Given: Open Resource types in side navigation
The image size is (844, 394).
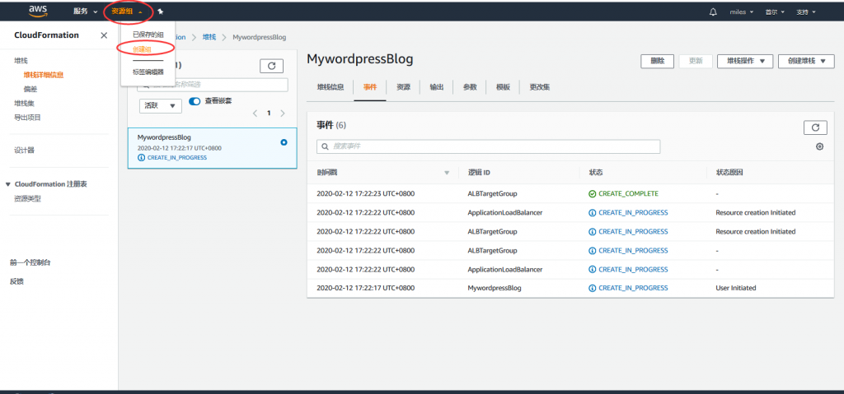Looking at the screenshot, I should (x=27, y=199).
